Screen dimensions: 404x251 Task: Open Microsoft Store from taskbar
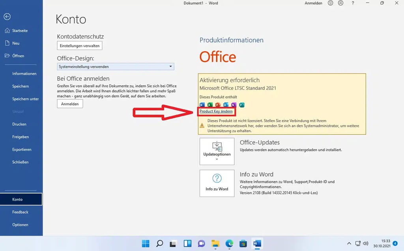pyautogui.click(x=243, y=243)
